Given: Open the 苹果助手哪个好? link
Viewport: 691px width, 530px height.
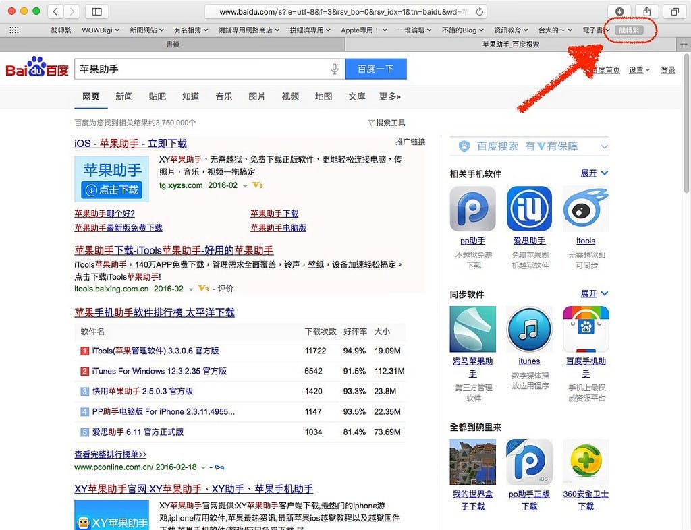Looking at the screenshot, I should pyautogui.click(x=105, y=214).
